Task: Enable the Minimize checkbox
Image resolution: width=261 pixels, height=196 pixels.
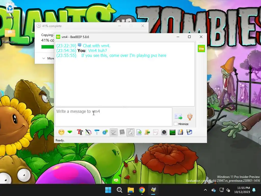Action: [x=176, y=124]
